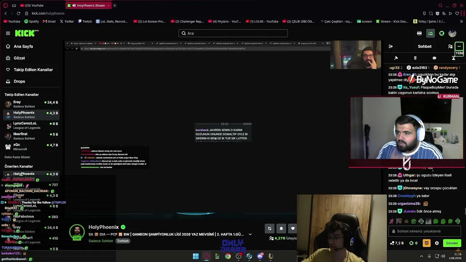Open chat settings gear icon
Image resolution: width=466 pixels, height=262 pixels.
click(437, 243)
